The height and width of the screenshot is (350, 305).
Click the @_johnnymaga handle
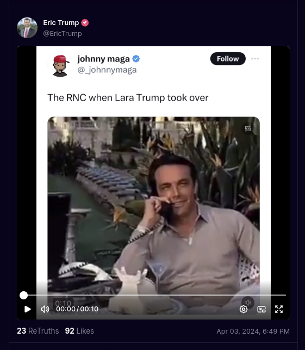point(107,70)
